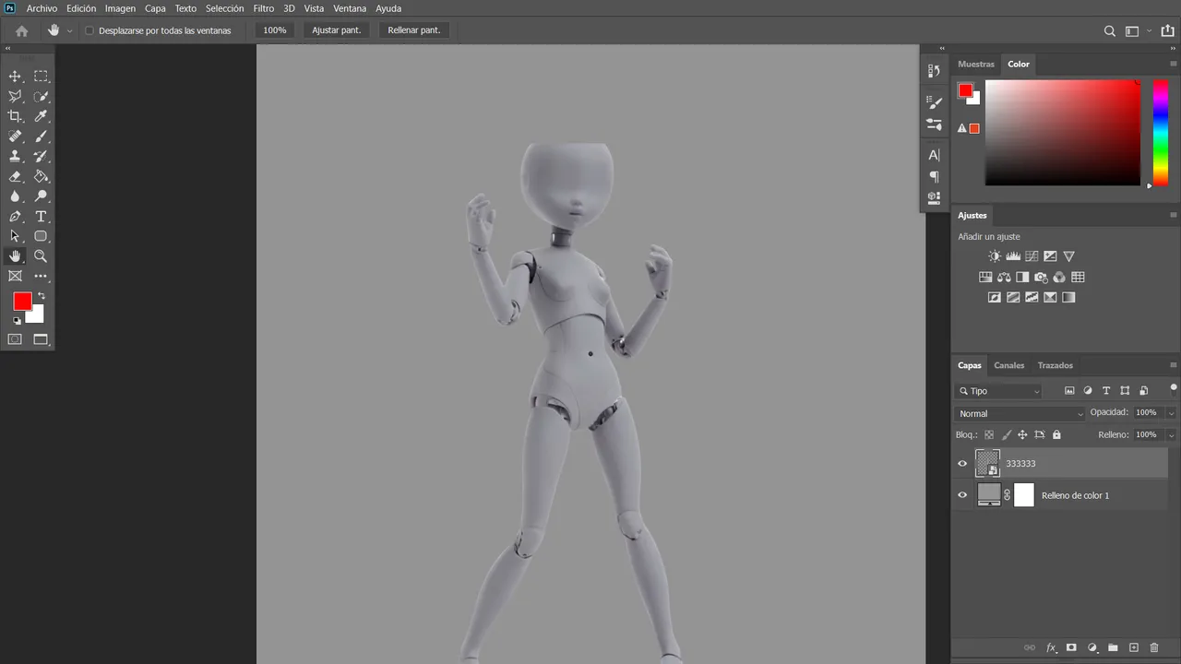Viewport: 1181px width, 664px height.
Task: Click the share export icon
Action: (x=1167, y=30)
